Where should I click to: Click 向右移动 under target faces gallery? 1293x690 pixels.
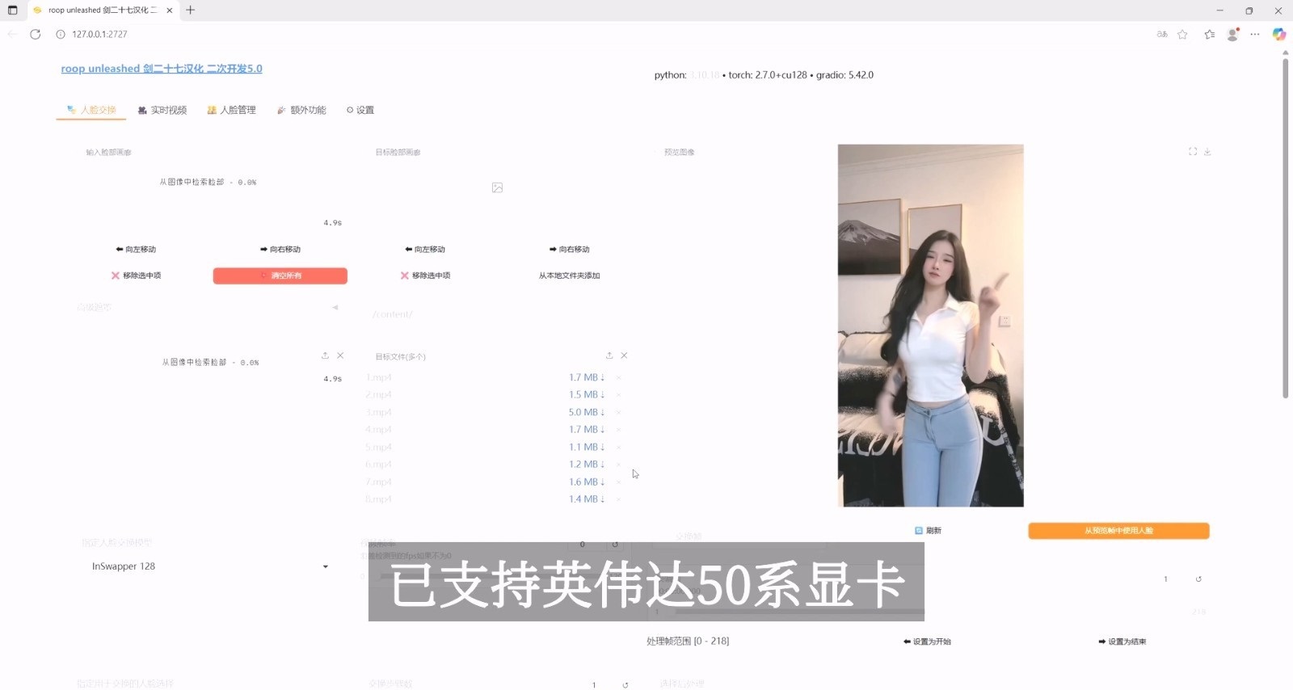(570, 250)
